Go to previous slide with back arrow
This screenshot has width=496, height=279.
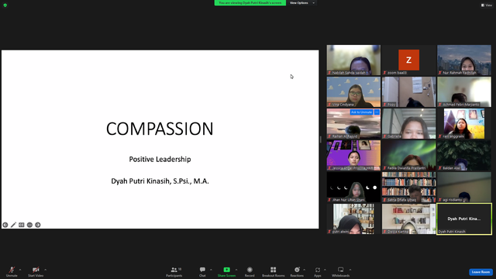5,225
